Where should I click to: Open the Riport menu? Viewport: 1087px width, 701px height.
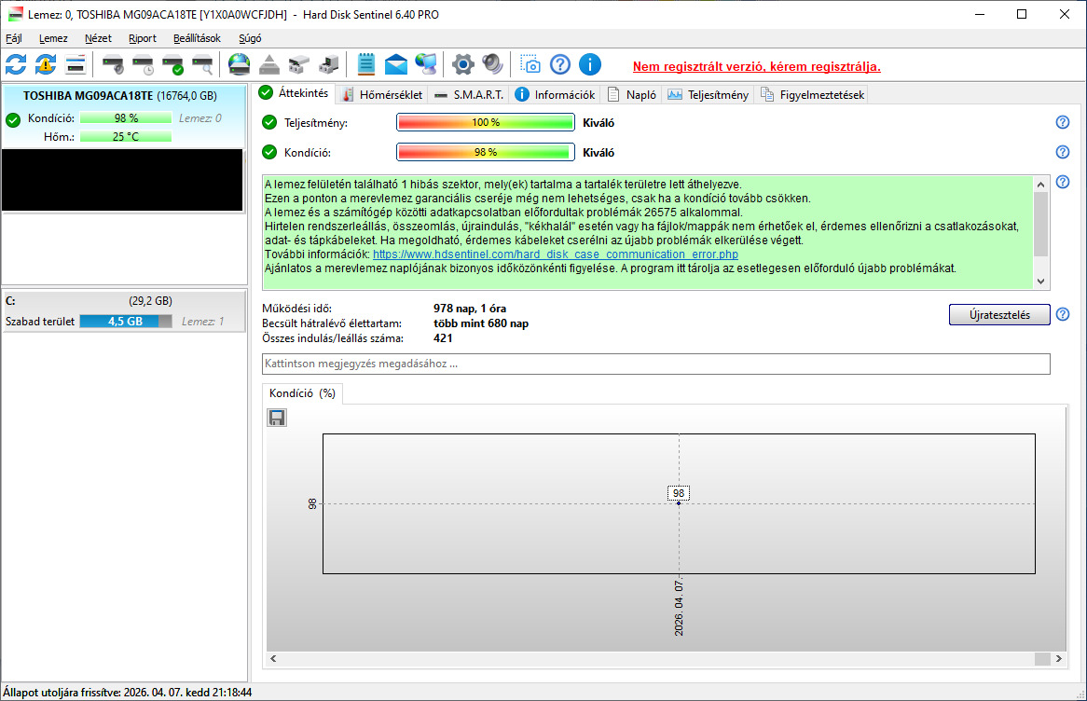142,39
